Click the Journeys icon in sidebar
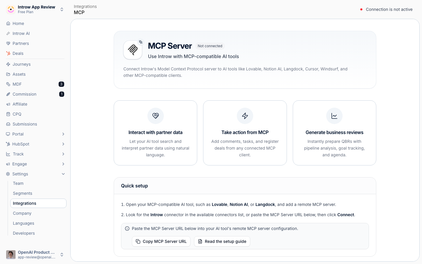Image resolution: width=422 pixels, height=264 pixels. pos(8,64)
